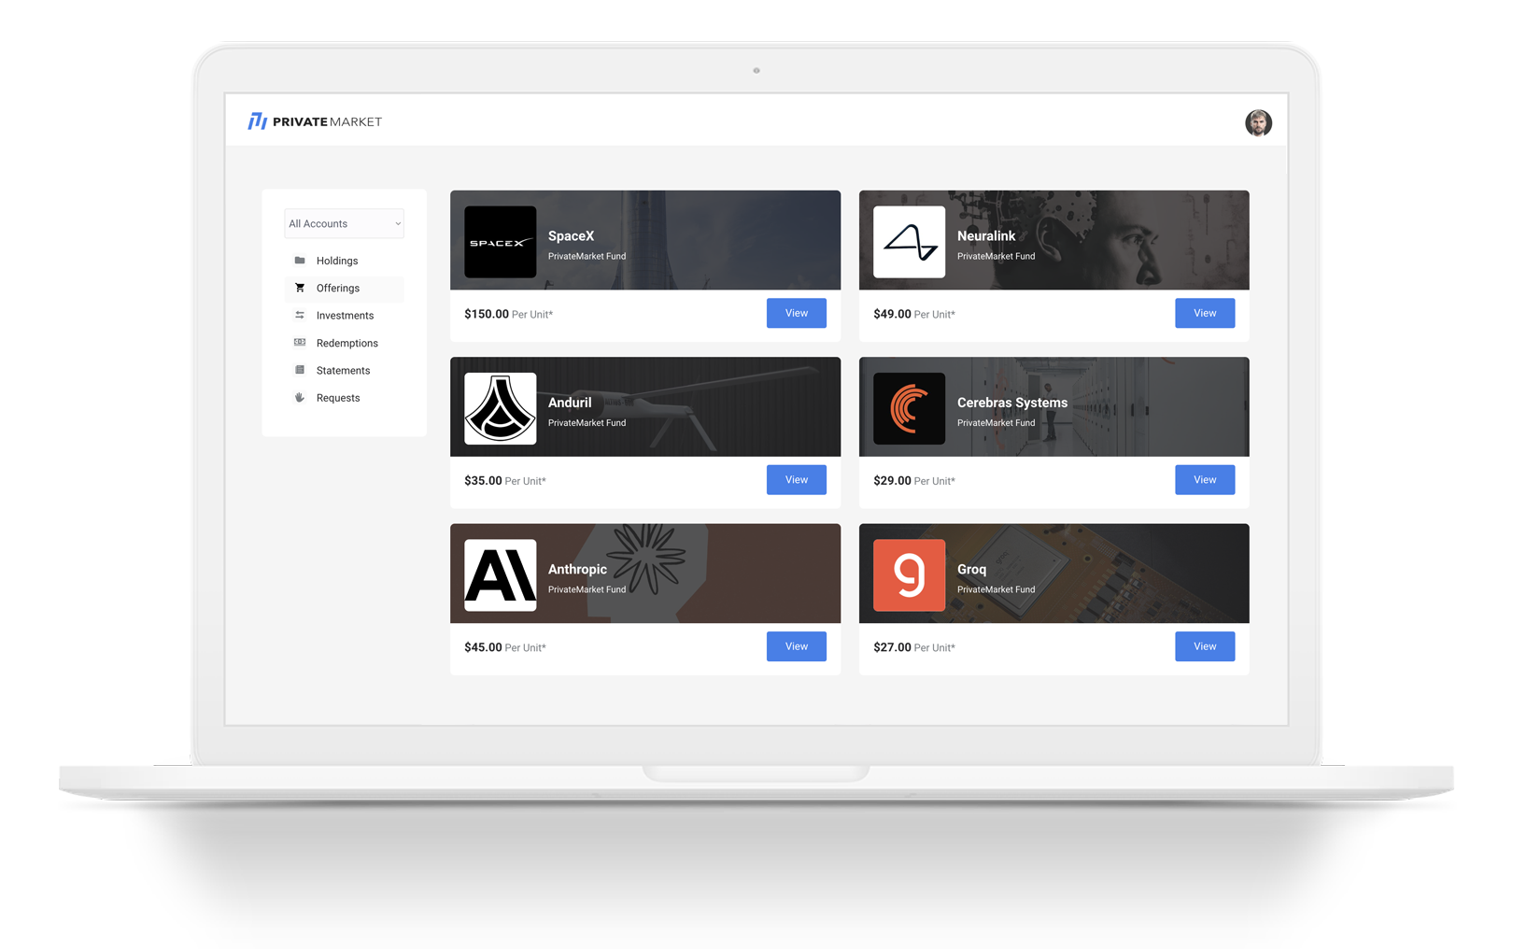Click the Holdings folder icon
The height and width of the screenshot is (949, 1513).
coord(300,261)
